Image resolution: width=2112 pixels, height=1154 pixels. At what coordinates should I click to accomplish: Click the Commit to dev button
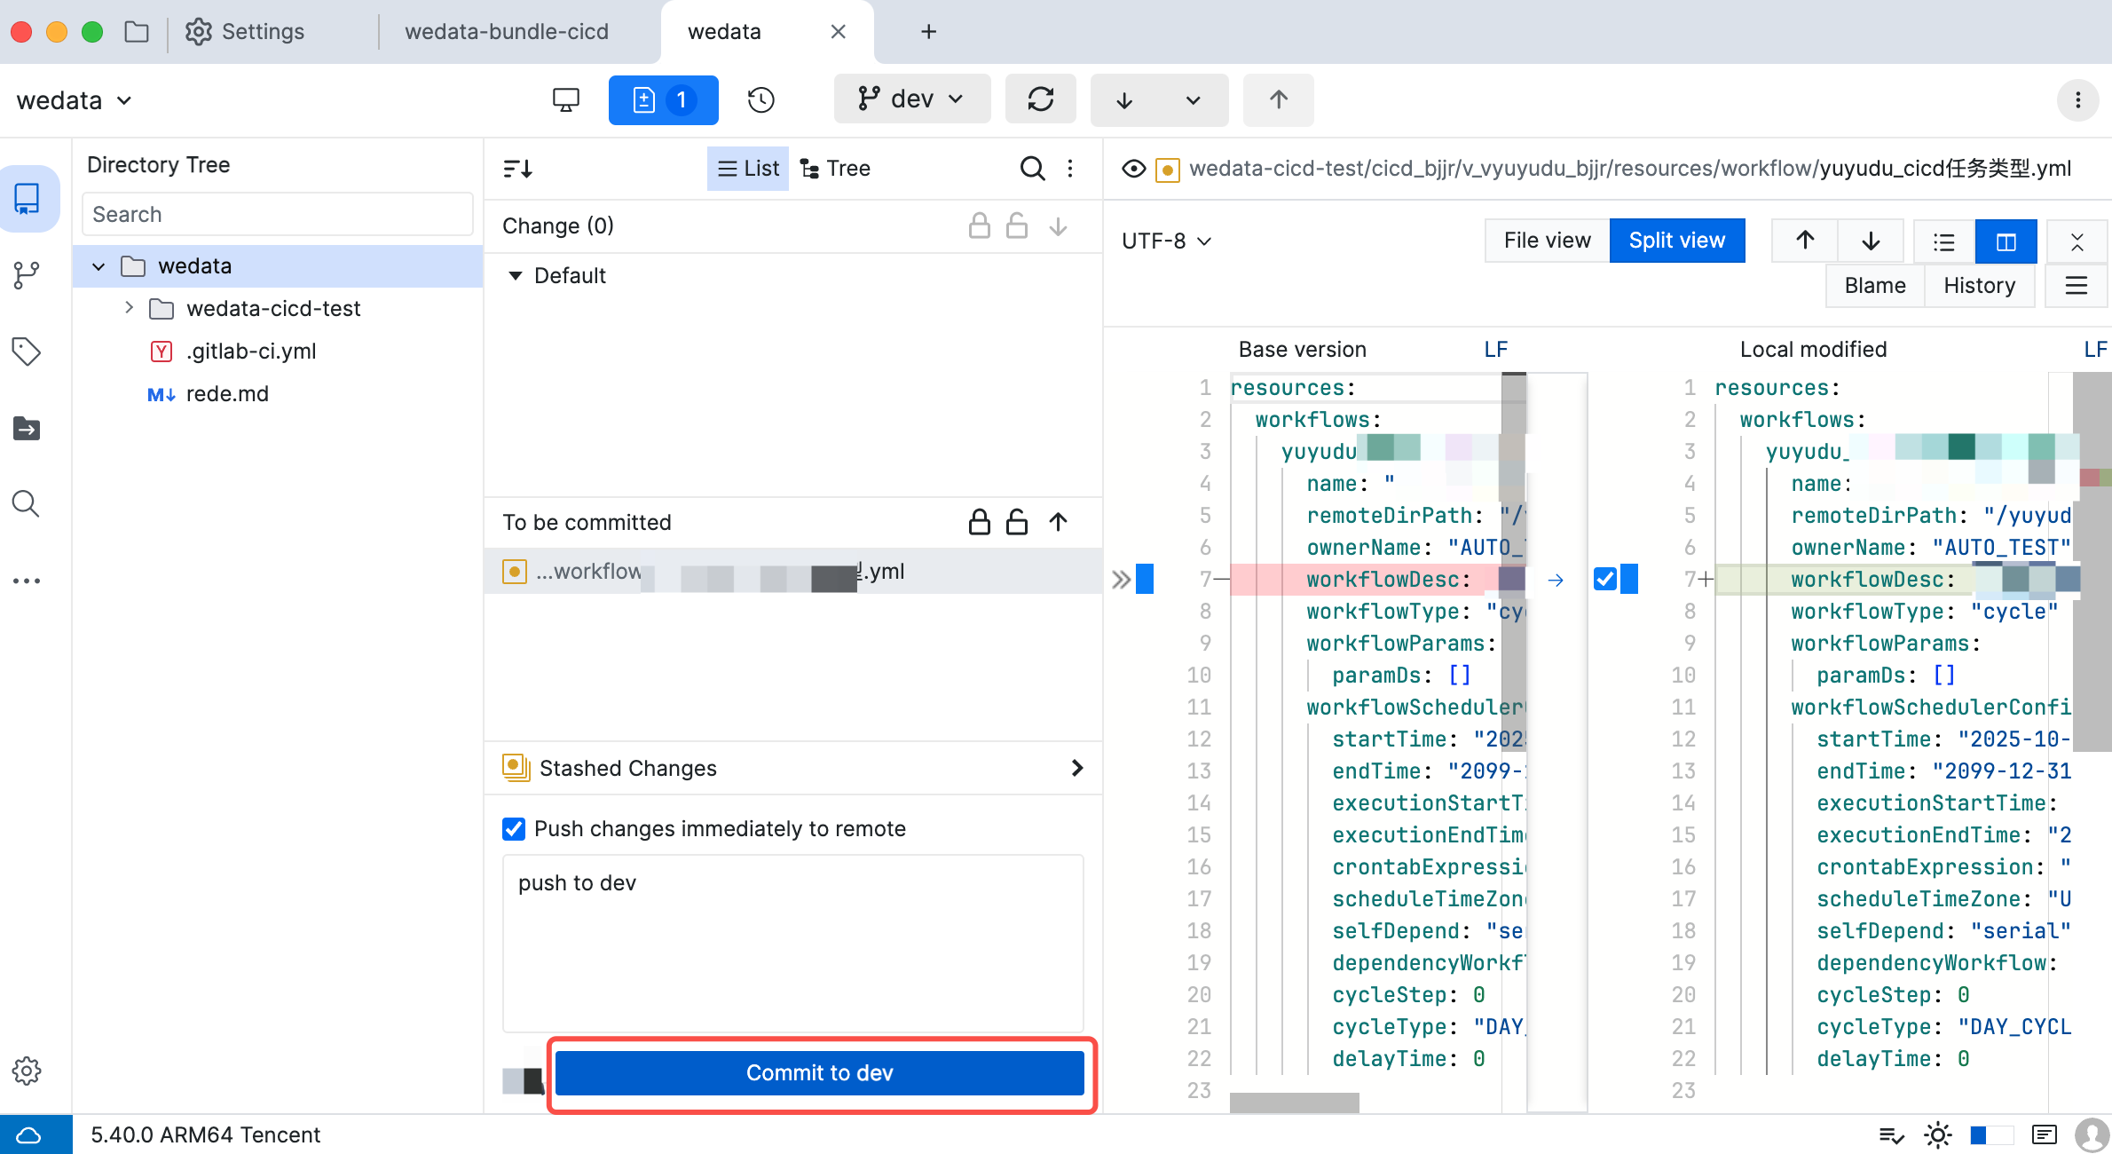[x=819, y=1072]
